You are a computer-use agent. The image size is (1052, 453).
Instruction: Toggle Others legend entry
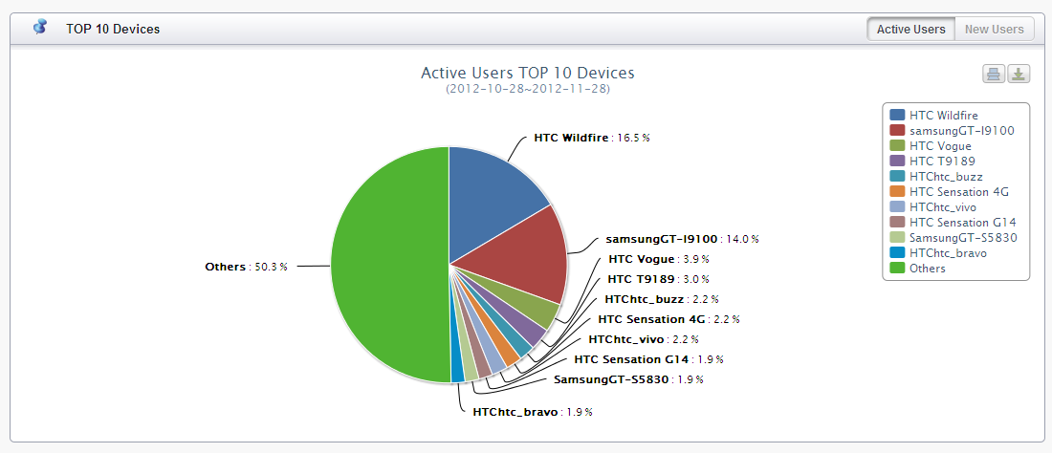[917, 268]
